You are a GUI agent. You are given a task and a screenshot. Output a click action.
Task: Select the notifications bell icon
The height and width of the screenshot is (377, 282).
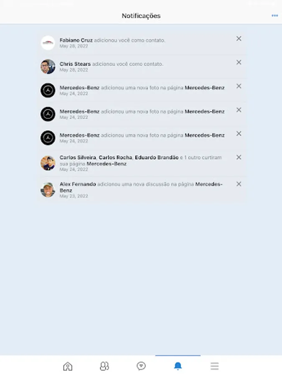pos(178,366)
